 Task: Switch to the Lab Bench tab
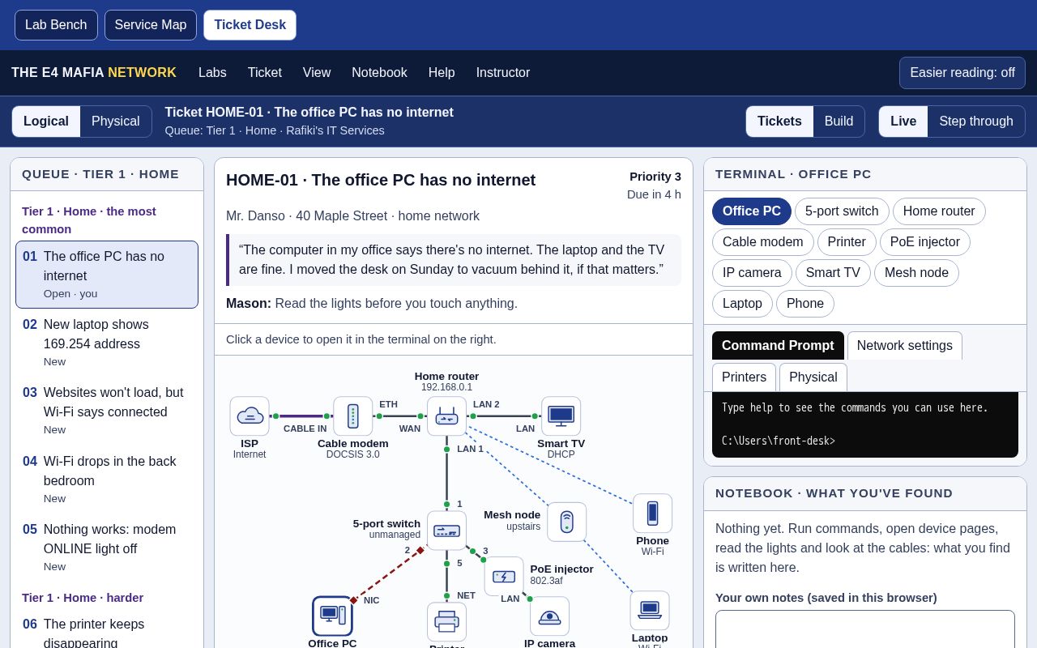(x=56, y=25)
